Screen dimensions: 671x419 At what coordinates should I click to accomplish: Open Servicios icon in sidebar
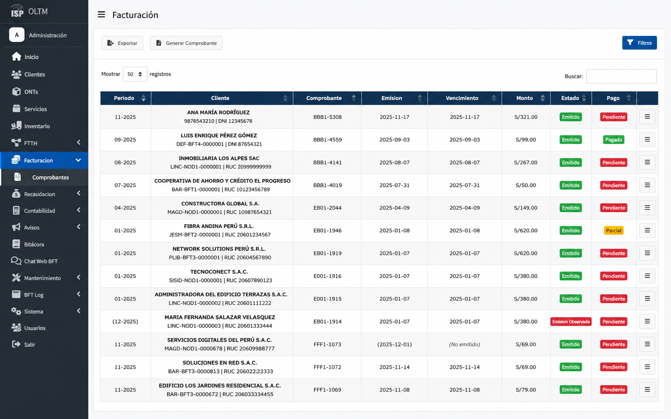point(16,109)
